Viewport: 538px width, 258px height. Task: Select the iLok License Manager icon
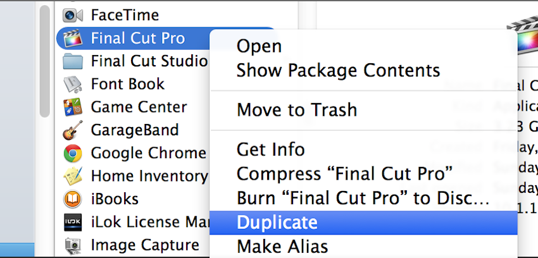click(73, 222)
